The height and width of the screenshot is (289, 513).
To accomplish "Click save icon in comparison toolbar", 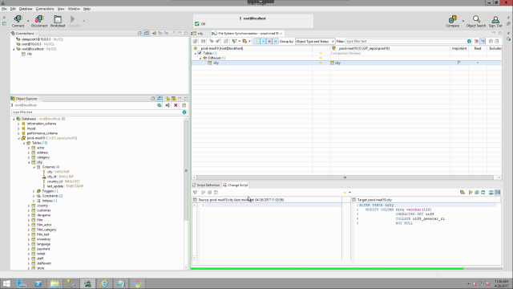I will 203,41.
